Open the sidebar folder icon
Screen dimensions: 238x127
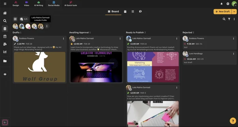tap(5, 61)
